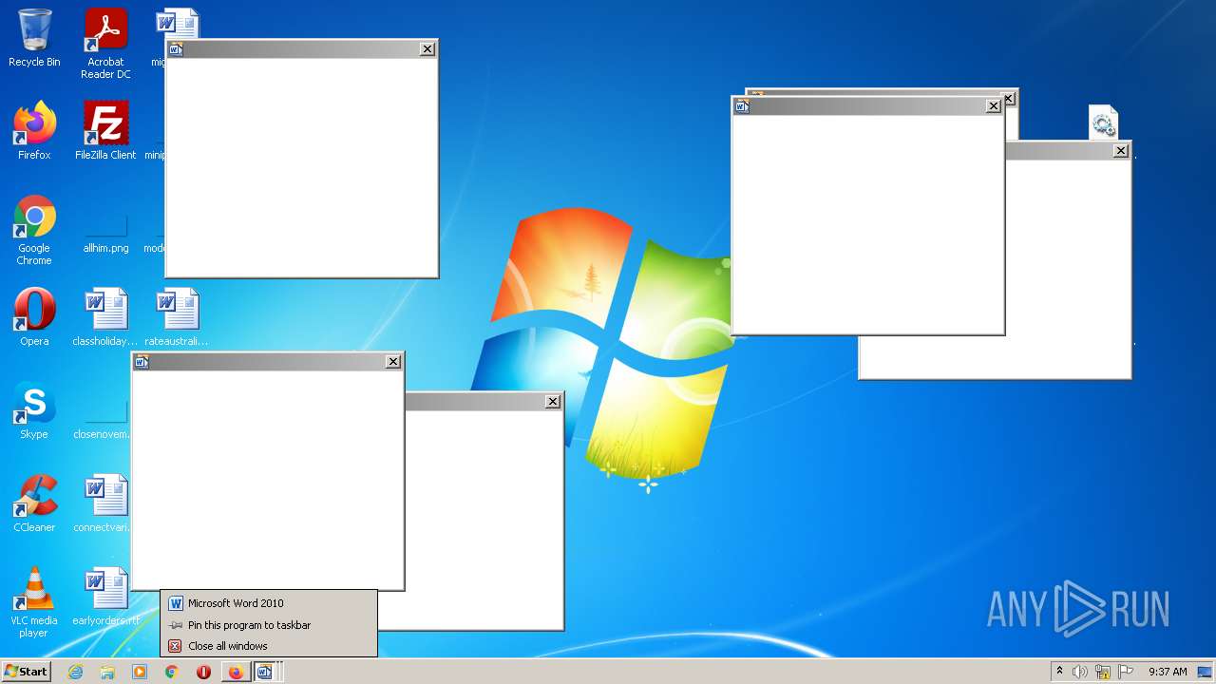1216x684 pixels.
Task: Select the Google Chrome desktop shortcut
Action: point(34,230)
